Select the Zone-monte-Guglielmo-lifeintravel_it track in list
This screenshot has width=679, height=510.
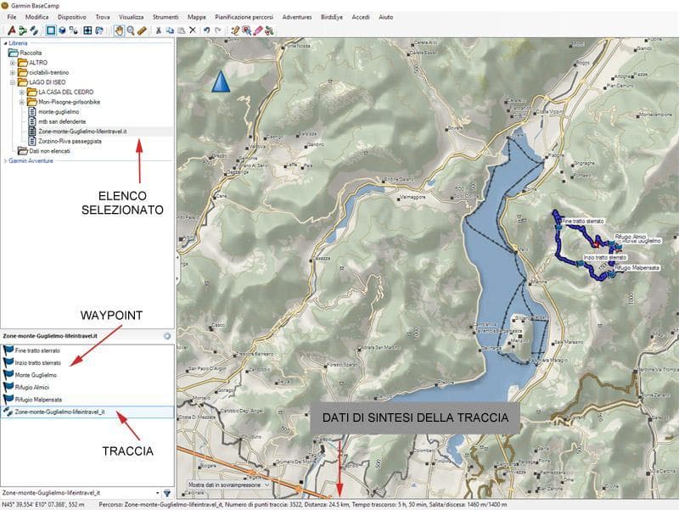pos(87,412)
